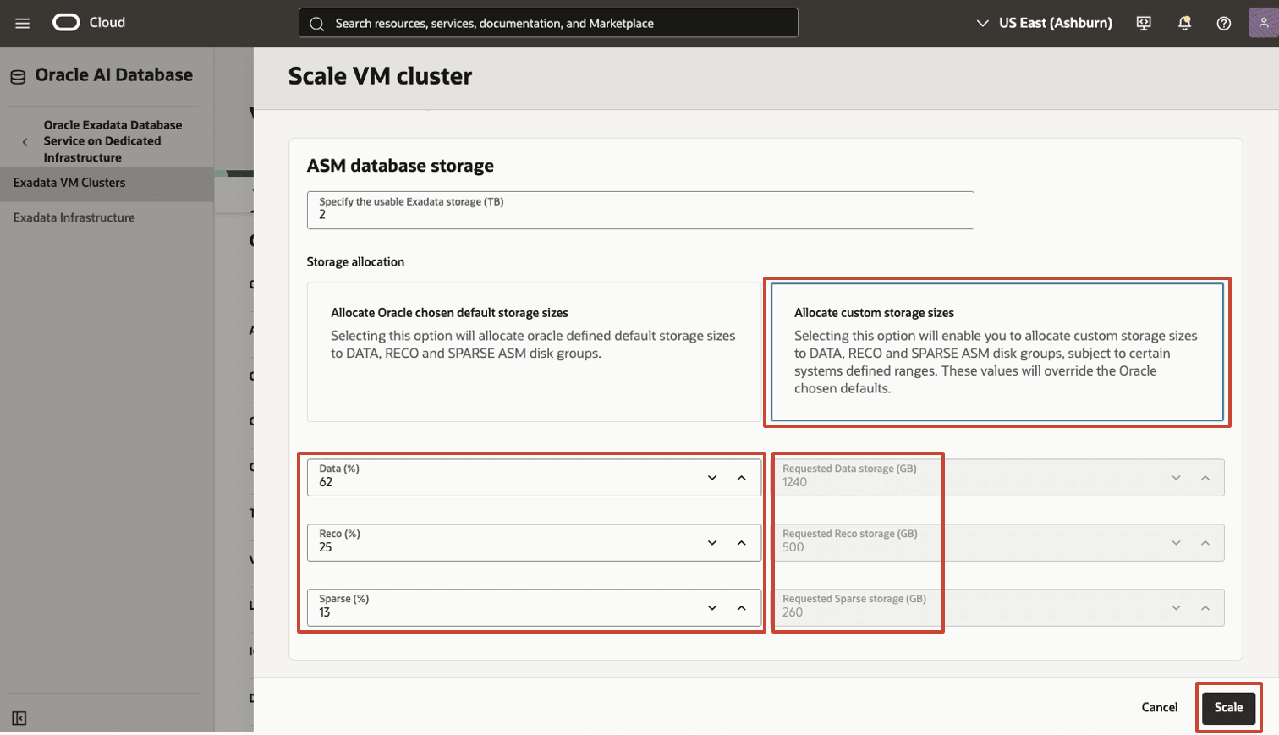Decrease the Reco (%) value
This screenshot has width=1279, height=735.
point(712,543)
